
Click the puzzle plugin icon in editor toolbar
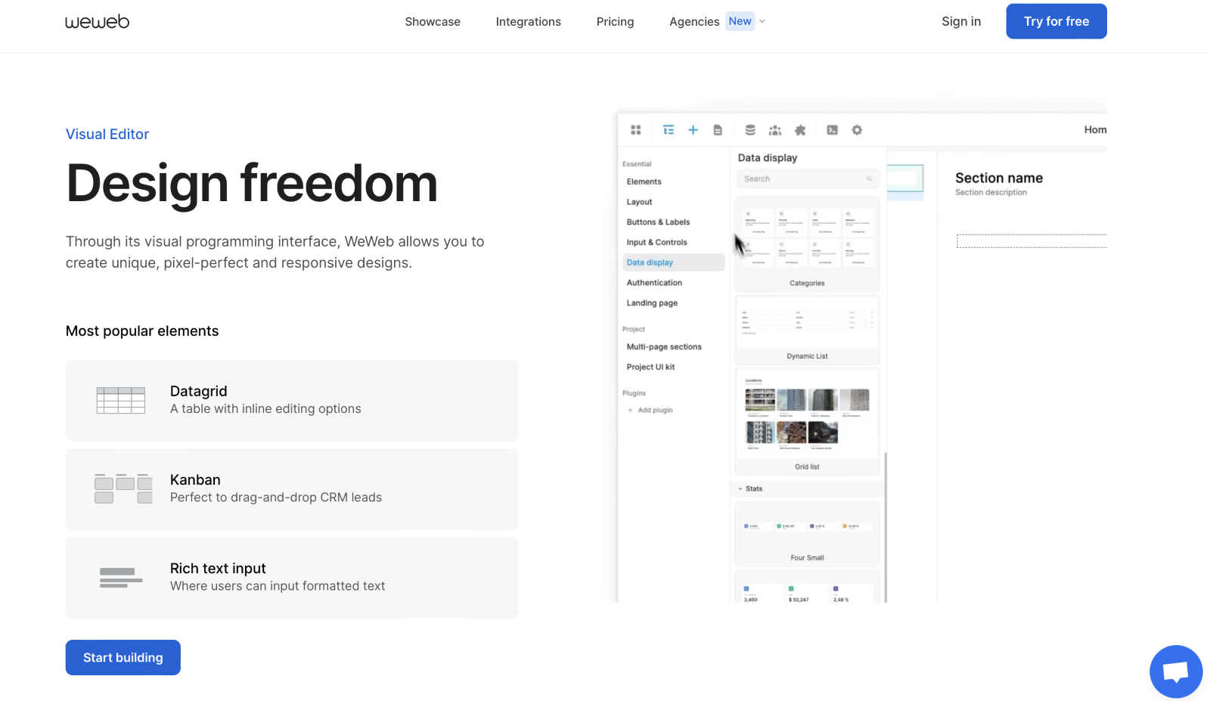(800, 130)
